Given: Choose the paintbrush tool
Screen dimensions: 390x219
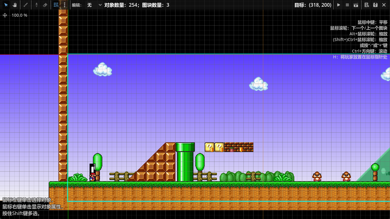Looking at the screenshot, I should click(26, 5).
